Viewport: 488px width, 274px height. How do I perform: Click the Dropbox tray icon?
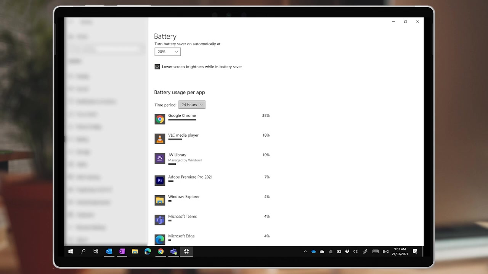pos(347,252)
